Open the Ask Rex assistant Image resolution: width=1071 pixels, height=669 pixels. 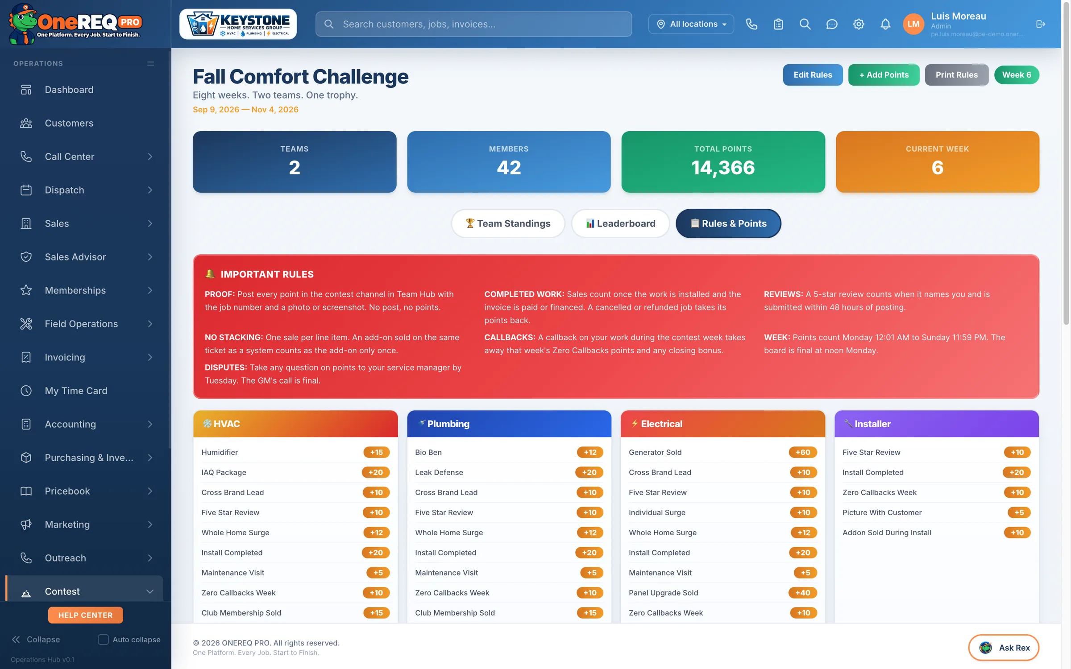pos(1004,648)
